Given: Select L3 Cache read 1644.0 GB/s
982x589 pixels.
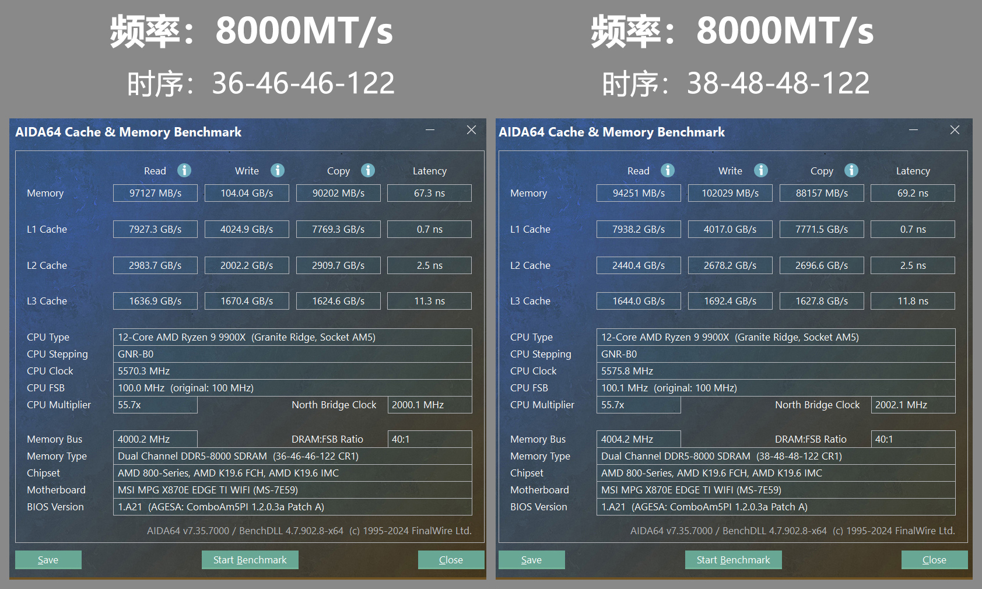Looking at the screenshot, I should point(639,301).
